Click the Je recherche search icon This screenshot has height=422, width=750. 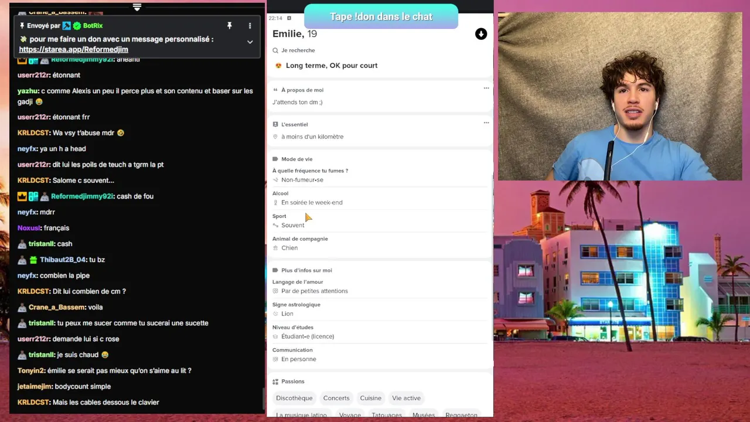point(275,50)
